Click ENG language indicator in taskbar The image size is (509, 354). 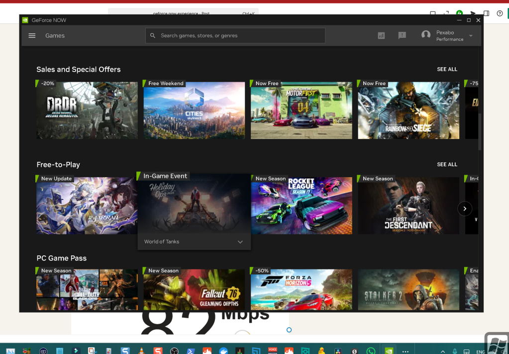point(481,352)
